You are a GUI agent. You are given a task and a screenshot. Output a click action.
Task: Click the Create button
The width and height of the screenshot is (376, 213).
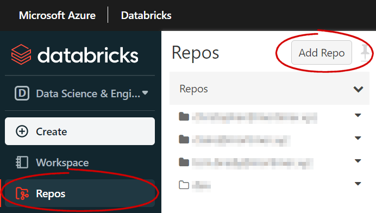(x=80, y=131)
